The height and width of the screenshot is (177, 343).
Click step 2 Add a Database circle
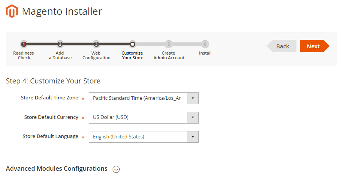[60, 44]
